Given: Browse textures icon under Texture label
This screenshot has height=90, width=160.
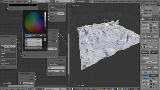Looking at the screenshot, I should click(143, 47).
